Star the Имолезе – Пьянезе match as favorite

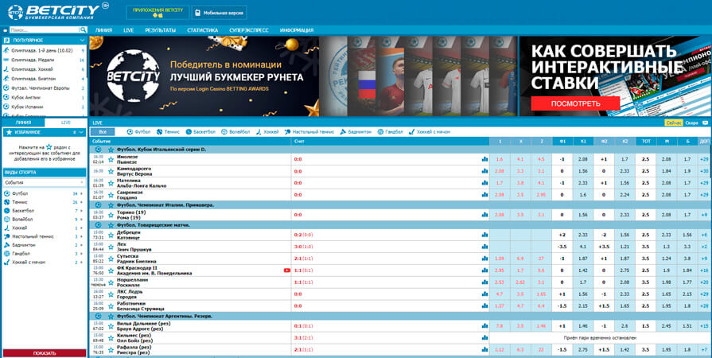click(111, 159)
